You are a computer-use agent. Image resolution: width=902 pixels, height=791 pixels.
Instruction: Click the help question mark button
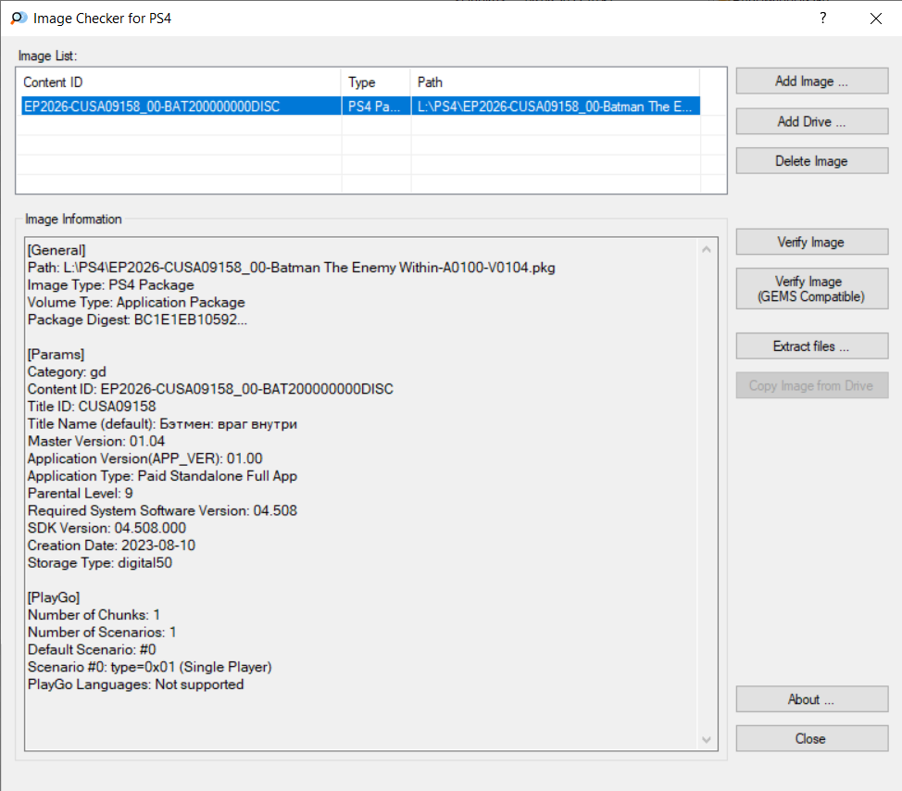tap(823, 18)
